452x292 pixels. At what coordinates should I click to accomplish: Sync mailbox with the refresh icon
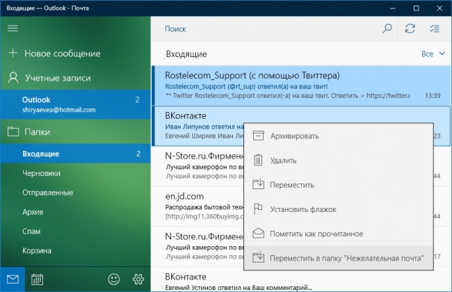click(x=410, y=29)
